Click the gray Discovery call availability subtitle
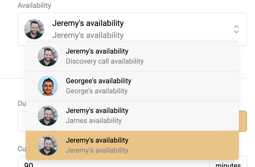This screenshot has height=167, width=255. click(105, 61)
